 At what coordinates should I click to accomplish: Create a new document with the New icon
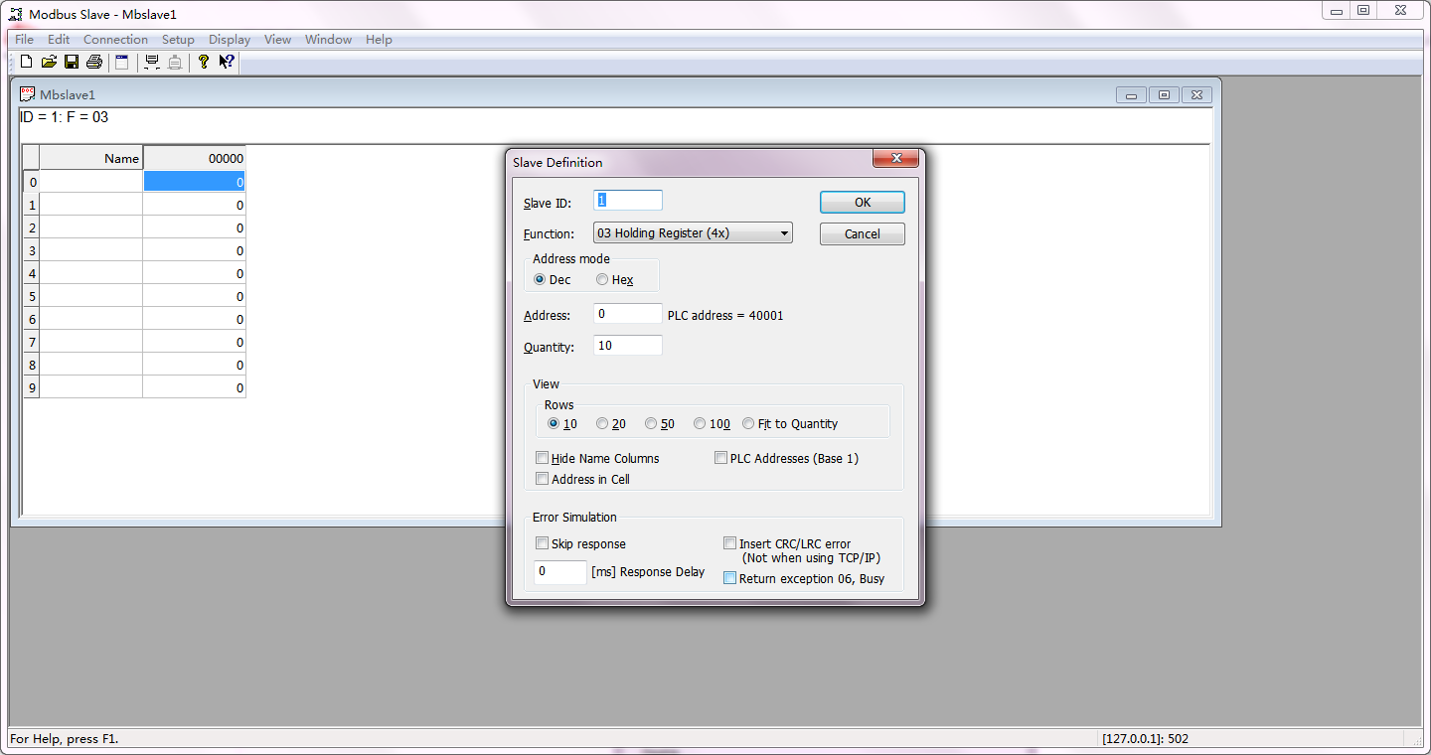coord(26,62)
